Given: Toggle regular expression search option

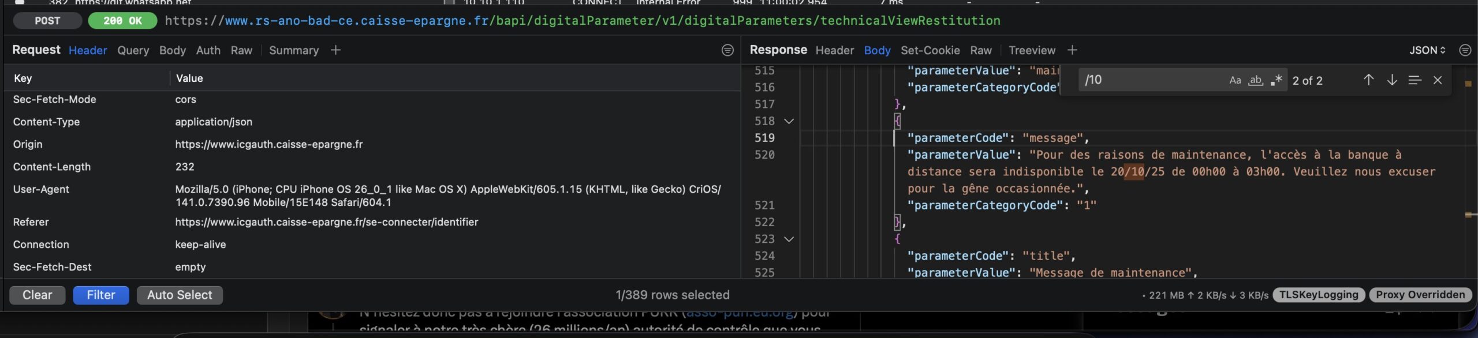Looking at the screenshot, I should (1277, 80).
